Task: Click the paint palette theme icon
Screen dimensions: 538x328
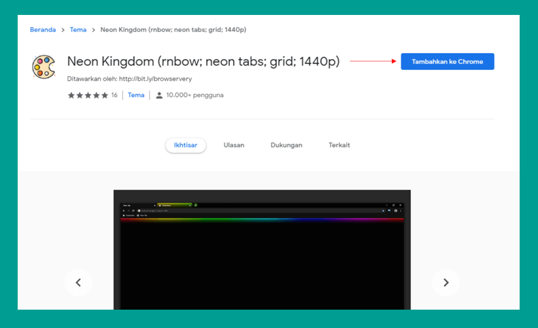Action: 44,67
